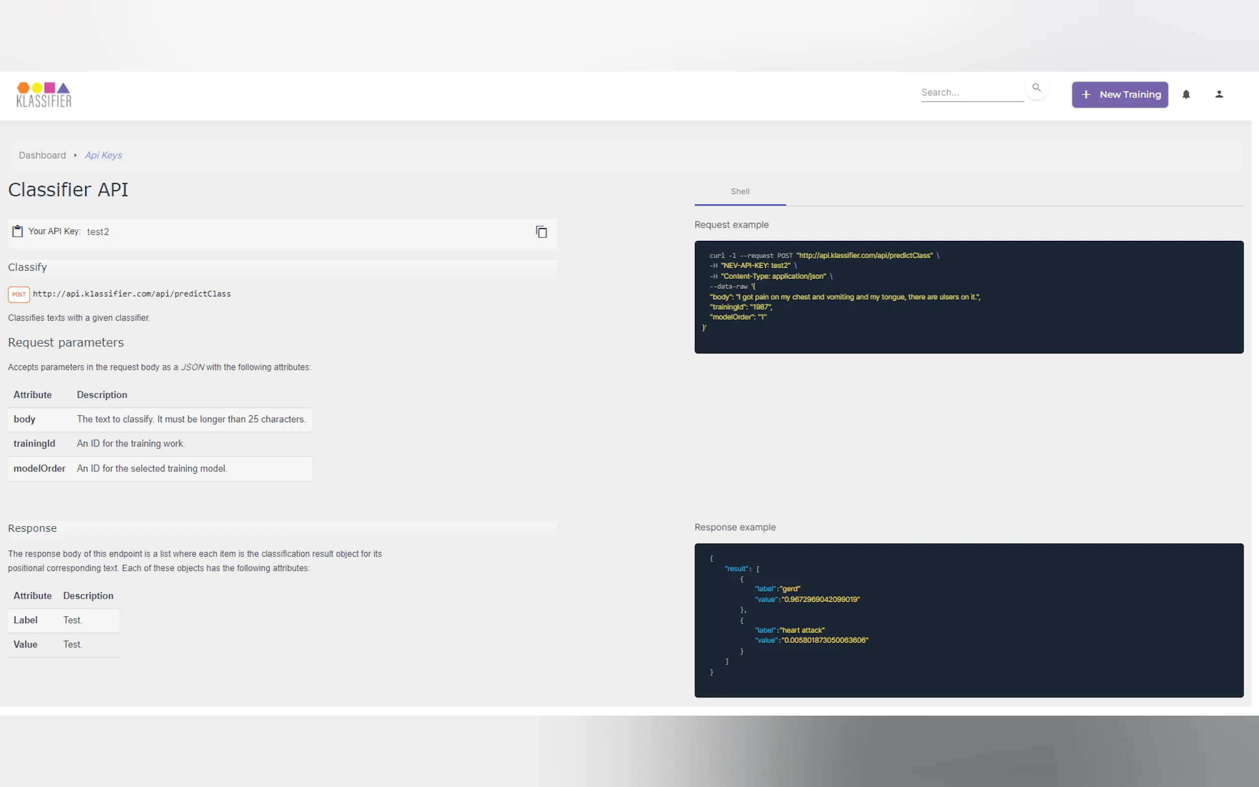Go to Dashboard breadcrumb
The image size is (1259, 787).
pos(42,156)
